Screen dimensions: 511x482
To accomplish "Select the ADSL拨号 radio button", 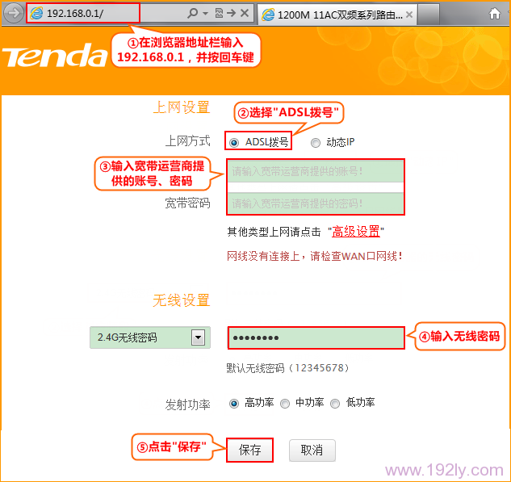I will point(233,143).
